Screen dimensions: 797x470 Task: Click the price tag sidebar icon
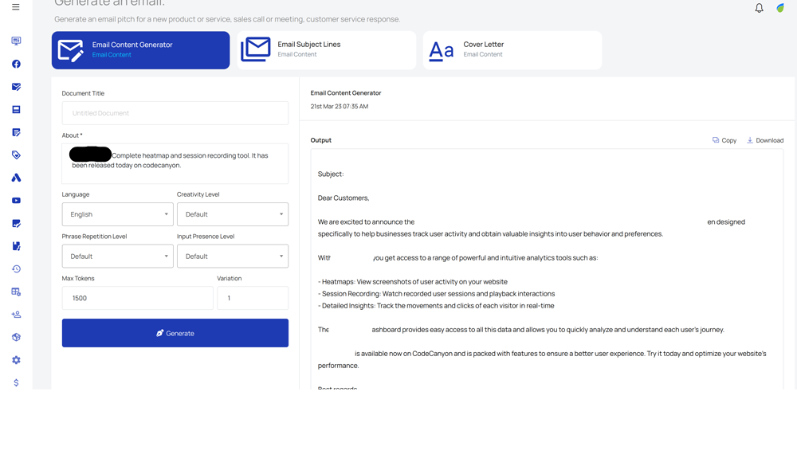coord(16,155)
